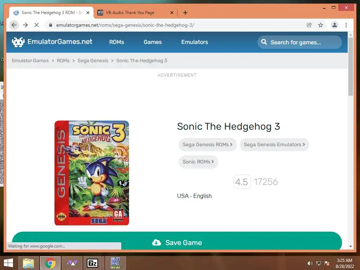360x270 pixels.
Task: Open the purple triangles app in taskbar
Action: 72,263
